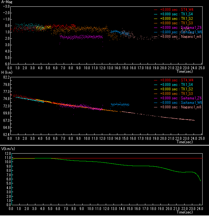The image size is (209, 218).
Task: Click red ST4_W4 color dash in height legend
Action: tap(156, 80)
